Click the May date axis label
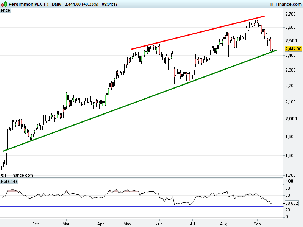303x227 pixels. pos(127,224)
